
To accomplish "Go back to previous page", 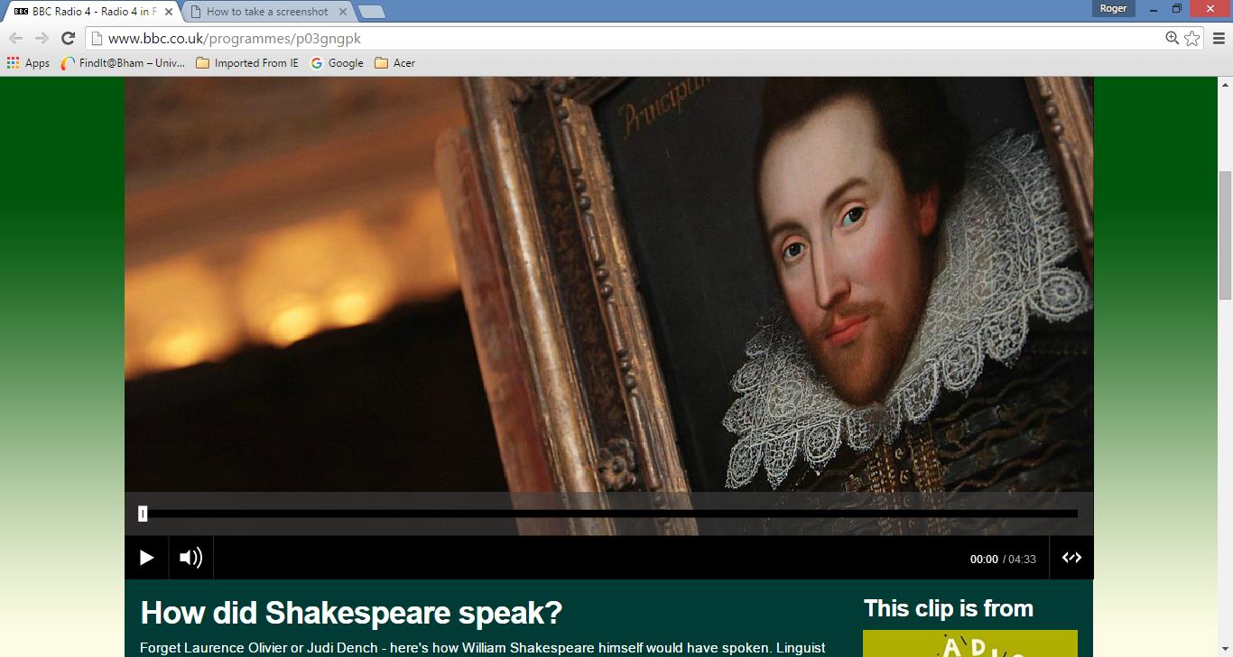I will click(x=15, y=38).
